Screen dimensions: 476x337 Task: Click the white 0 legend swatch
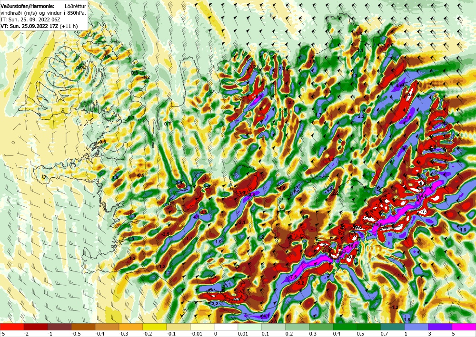226,327
